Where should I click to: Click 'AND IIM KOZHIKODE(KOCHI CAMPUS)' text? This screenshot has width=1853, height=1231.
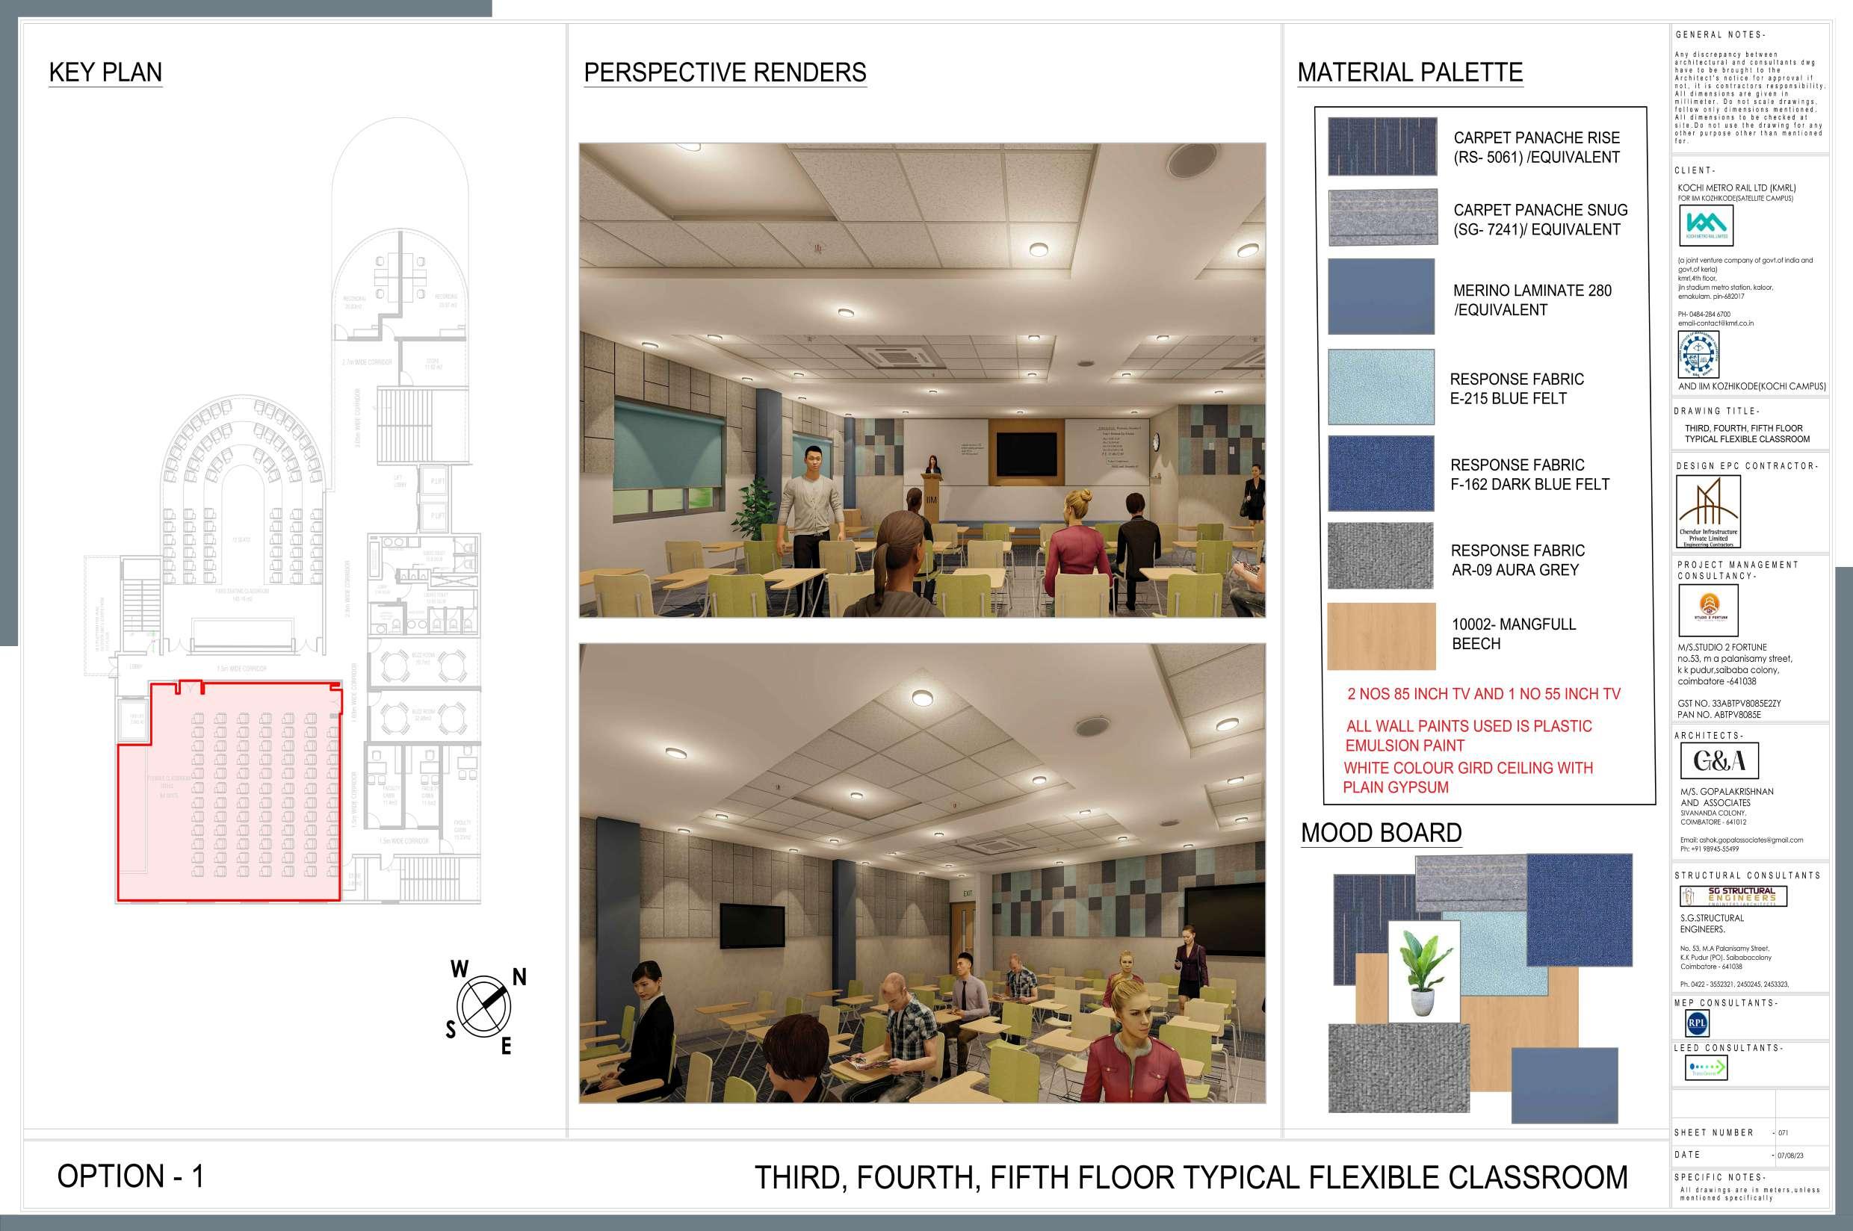tap(1751, 386)
